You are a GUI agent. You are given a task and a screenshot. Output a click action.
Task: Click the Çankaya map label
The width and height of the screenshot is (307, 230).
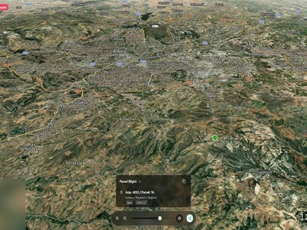point(117,39)
